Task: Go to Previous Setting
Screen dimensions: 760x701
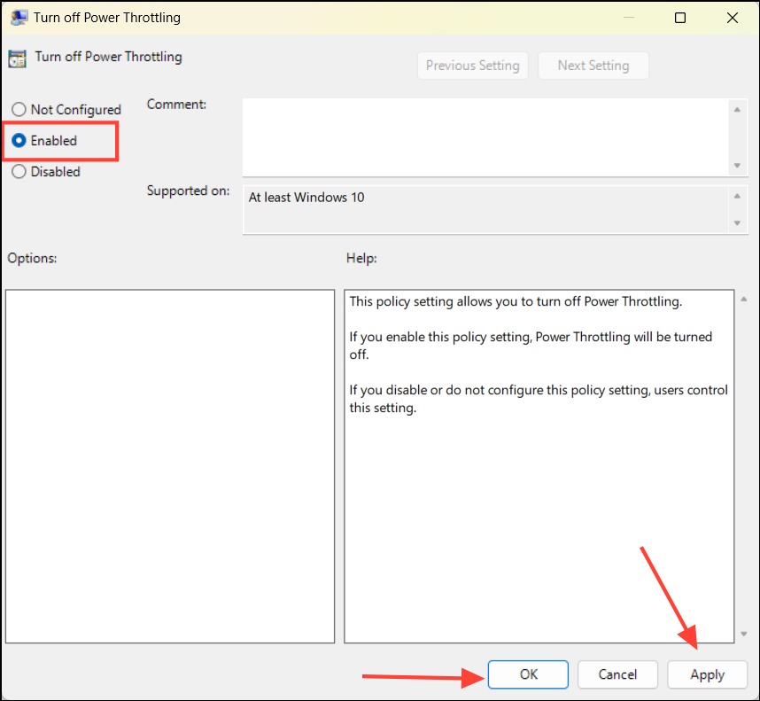Action: pos(473,66)
